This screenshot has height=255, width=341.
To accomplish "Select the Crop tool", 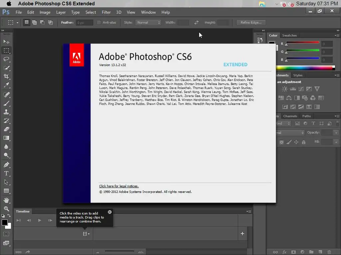I will tap(6, 76).
